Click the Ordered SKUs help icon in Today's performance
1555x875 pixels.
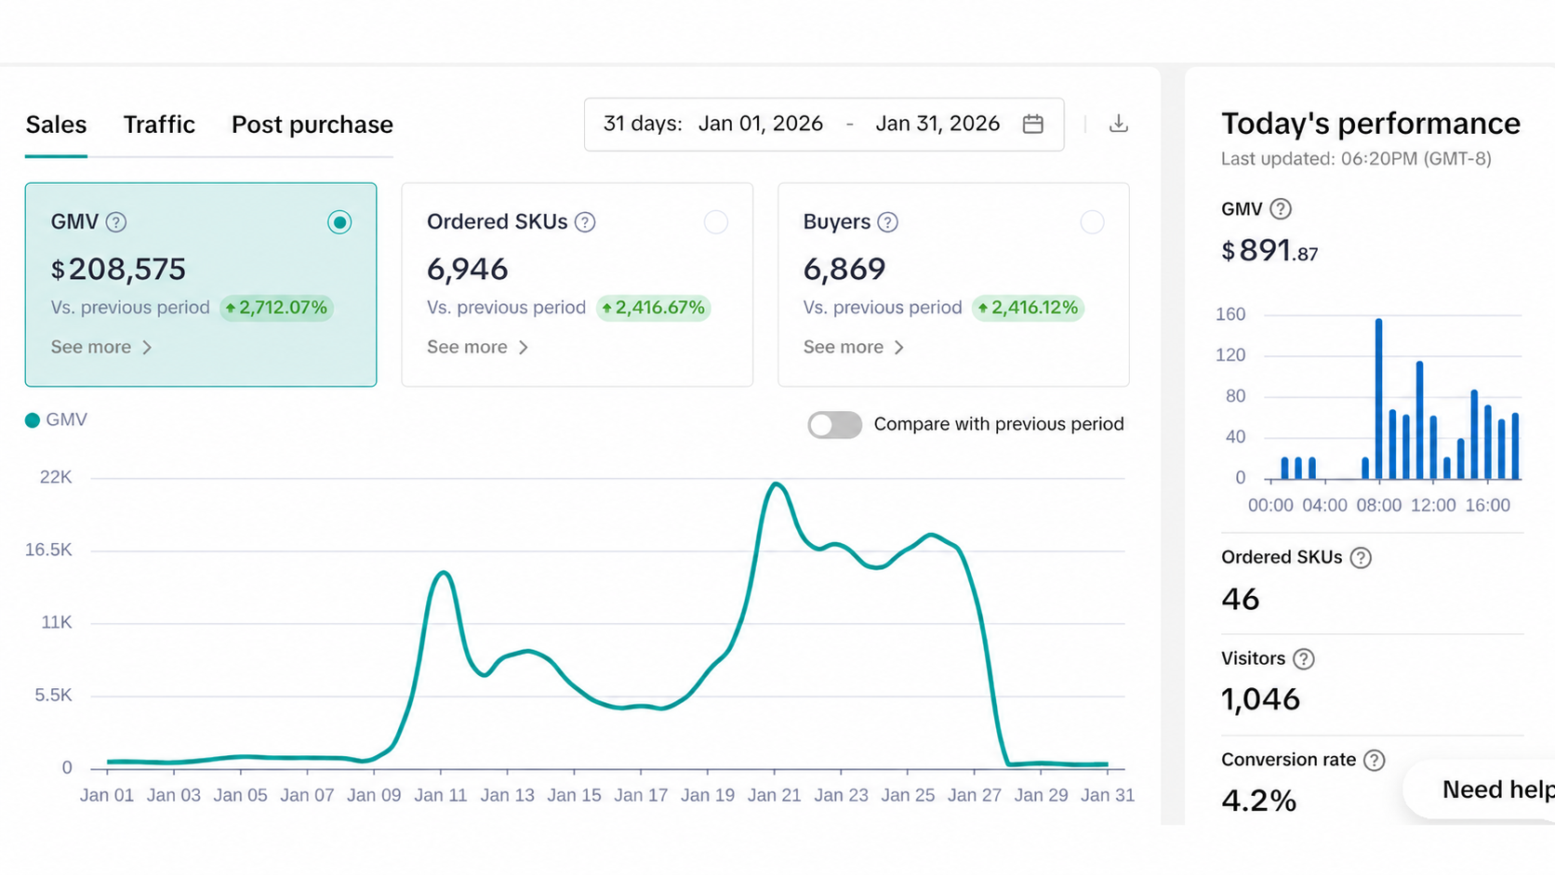pyautogui.click(x=1361, y=558)
